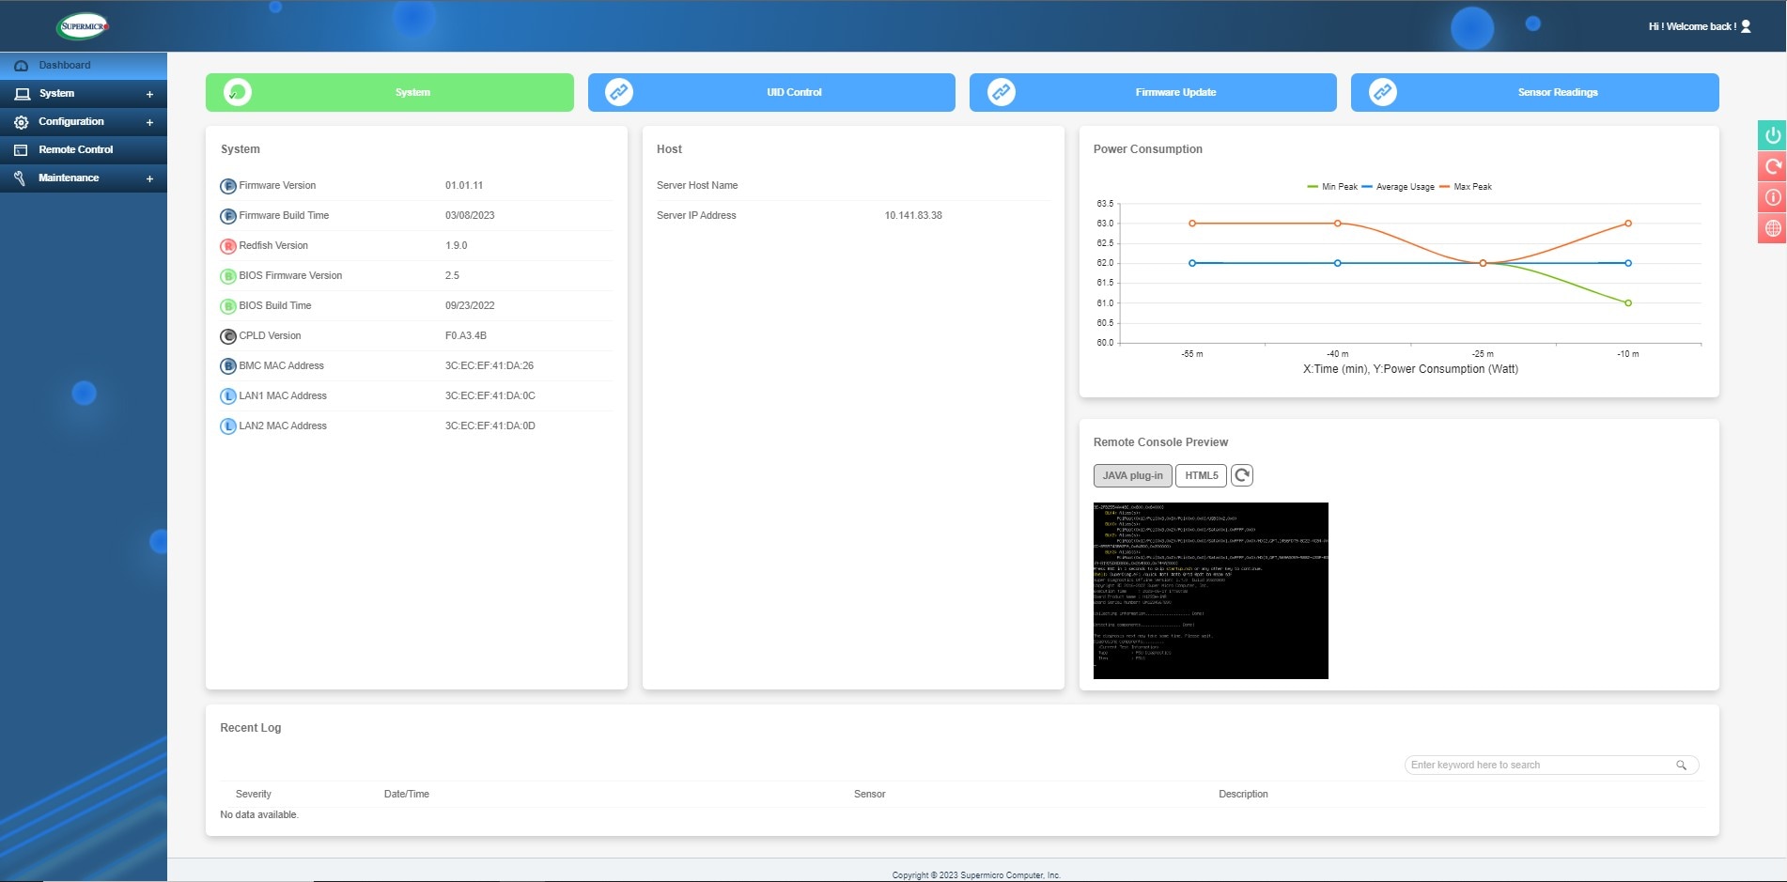Click the UID Control link icon

[x=619, y=91]
